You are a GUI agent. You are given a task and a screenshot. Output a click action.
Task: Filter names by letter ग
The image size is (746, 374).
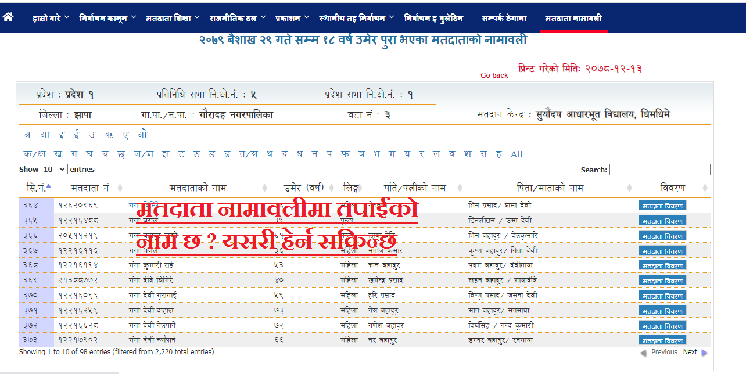click(74, 154)
